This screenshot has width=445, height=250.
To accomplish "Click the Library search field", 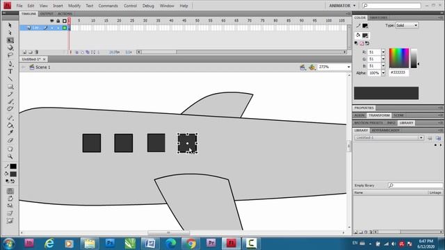I will (x=416, y=185).
